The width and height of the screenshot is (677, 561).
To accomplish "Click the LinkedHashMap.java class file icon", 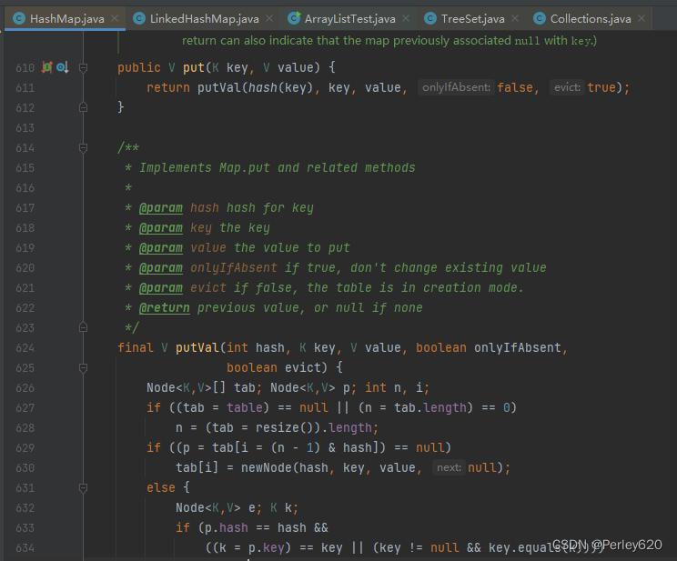I will 139,18.
